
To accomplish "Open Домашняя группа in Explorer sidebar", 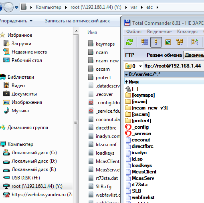I will (28, 127).
